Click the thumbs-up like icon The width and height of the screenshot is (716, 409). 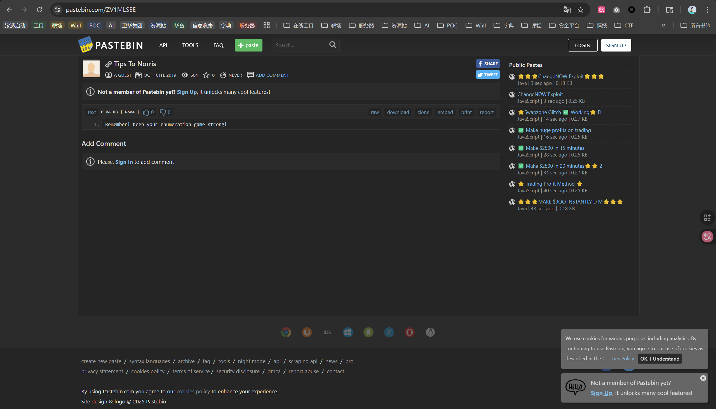click(x=146, y=112)
